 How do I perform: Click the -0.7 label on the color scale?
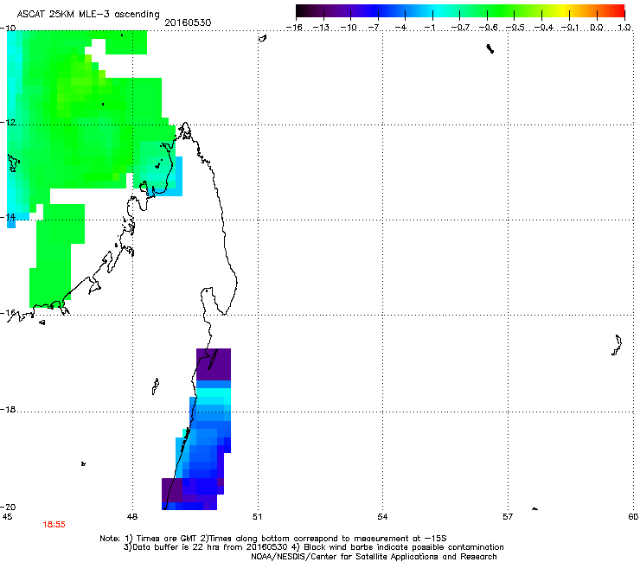[x=460, y=28]
